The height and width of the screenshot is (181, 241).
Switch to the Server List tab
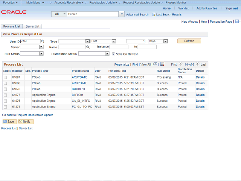click(33, 26)
